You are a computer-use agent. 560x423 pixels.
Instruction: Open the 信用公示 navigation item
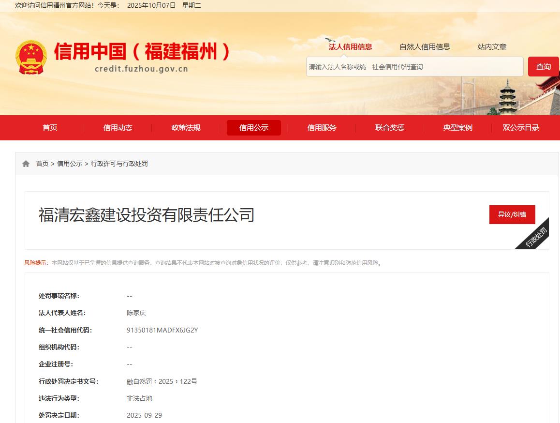[x=253, y=128]
